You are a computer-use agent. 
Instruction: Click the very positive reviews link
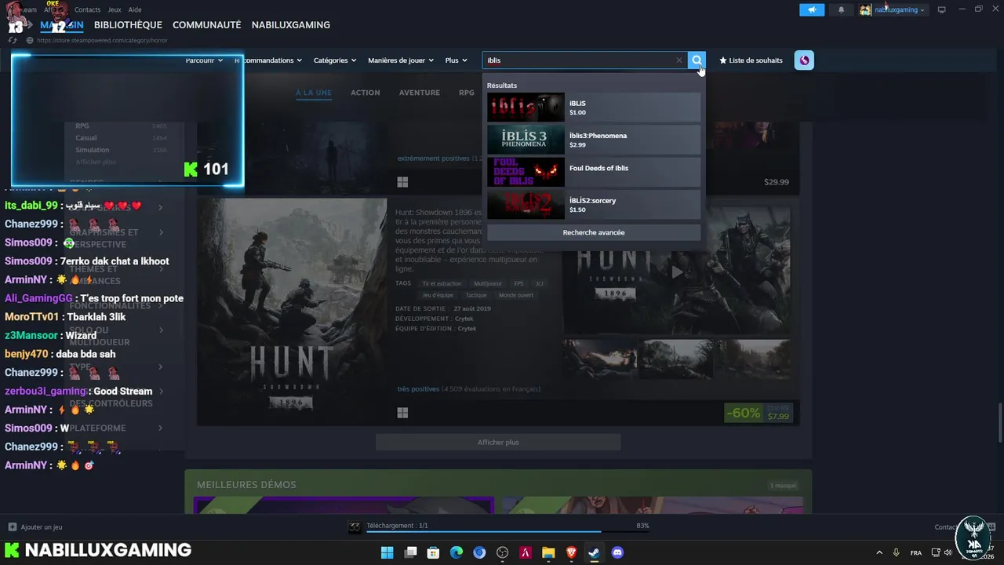coord(418,388)
